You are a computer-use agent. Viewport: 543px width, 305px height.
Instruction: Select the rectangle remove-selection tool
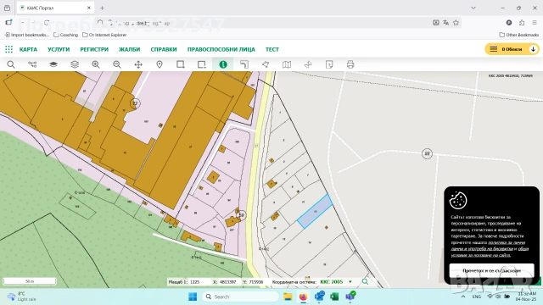coord(202,64)
